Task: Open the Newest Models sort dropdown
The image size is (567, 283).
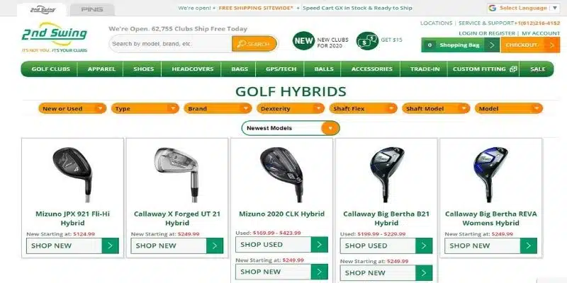Action: [x=291, y=128]
